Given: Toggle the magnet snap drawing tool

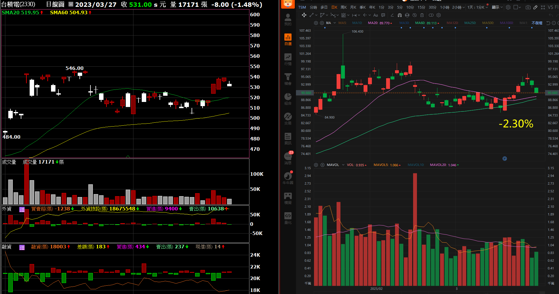Looking at the screenshot, I should [400, 15].
